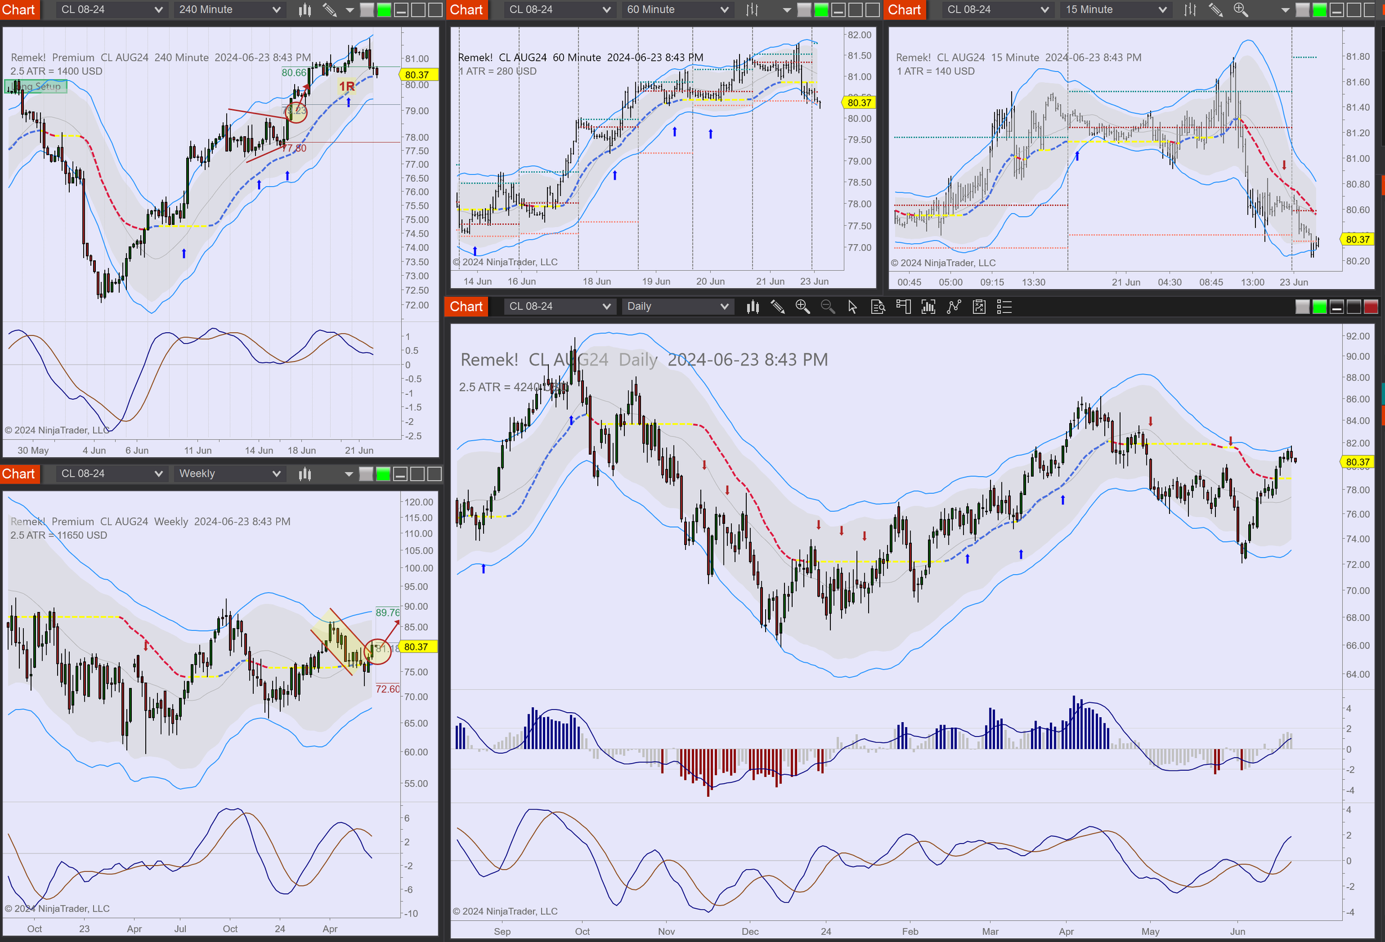Image resolution: width=1385 pixels, height=942 pixels.
Task: Select drawing tools pencil in Daily chart
Action: coord(778,306)
